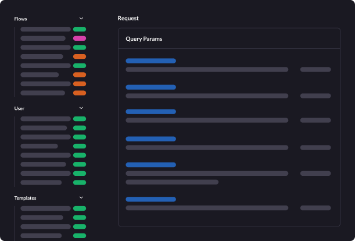Click the last orange badge in Flows
Screen dimensions: 355x241
(80, 93)
